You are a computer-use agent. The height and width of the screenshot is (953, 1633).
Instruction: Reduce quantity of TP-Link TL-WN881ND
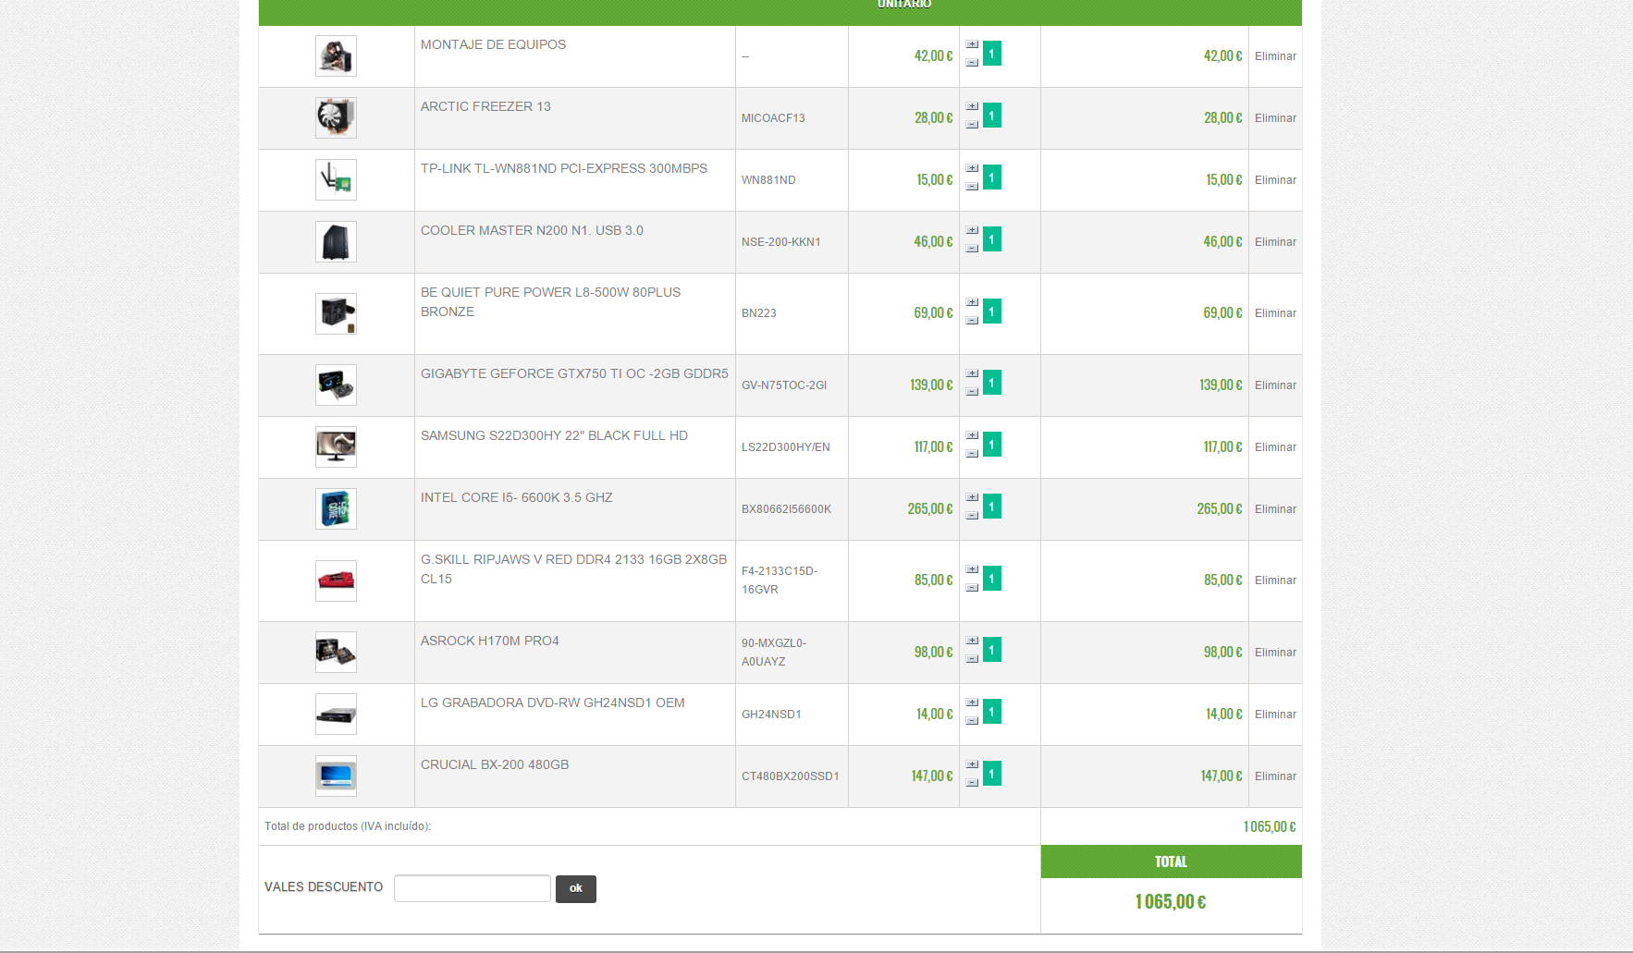(972, 187)
